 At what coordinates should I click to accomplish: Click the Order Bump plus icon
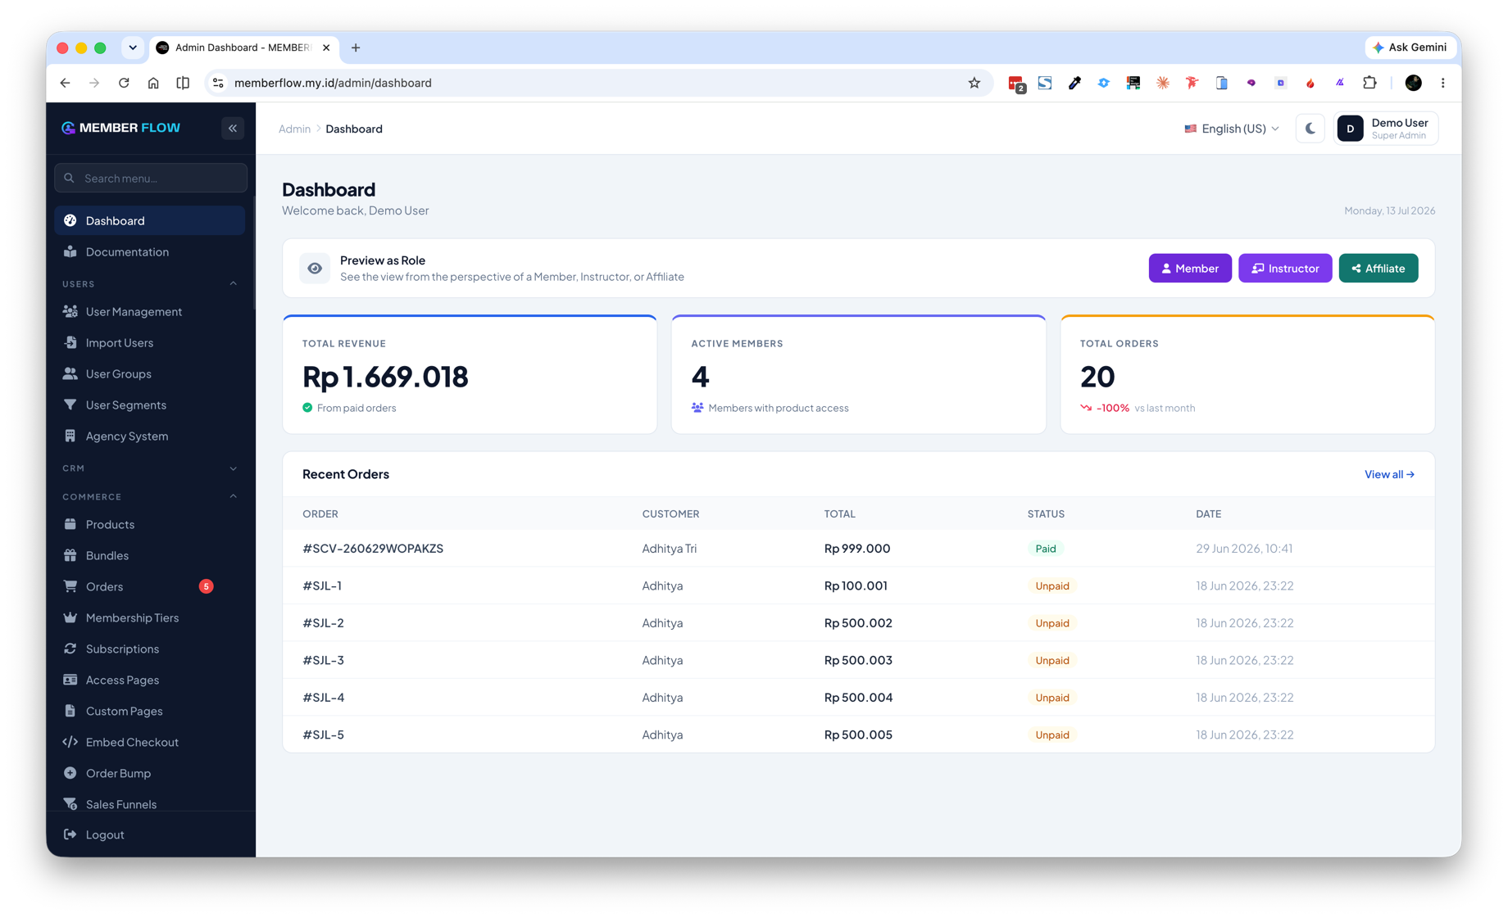[70, 773]
